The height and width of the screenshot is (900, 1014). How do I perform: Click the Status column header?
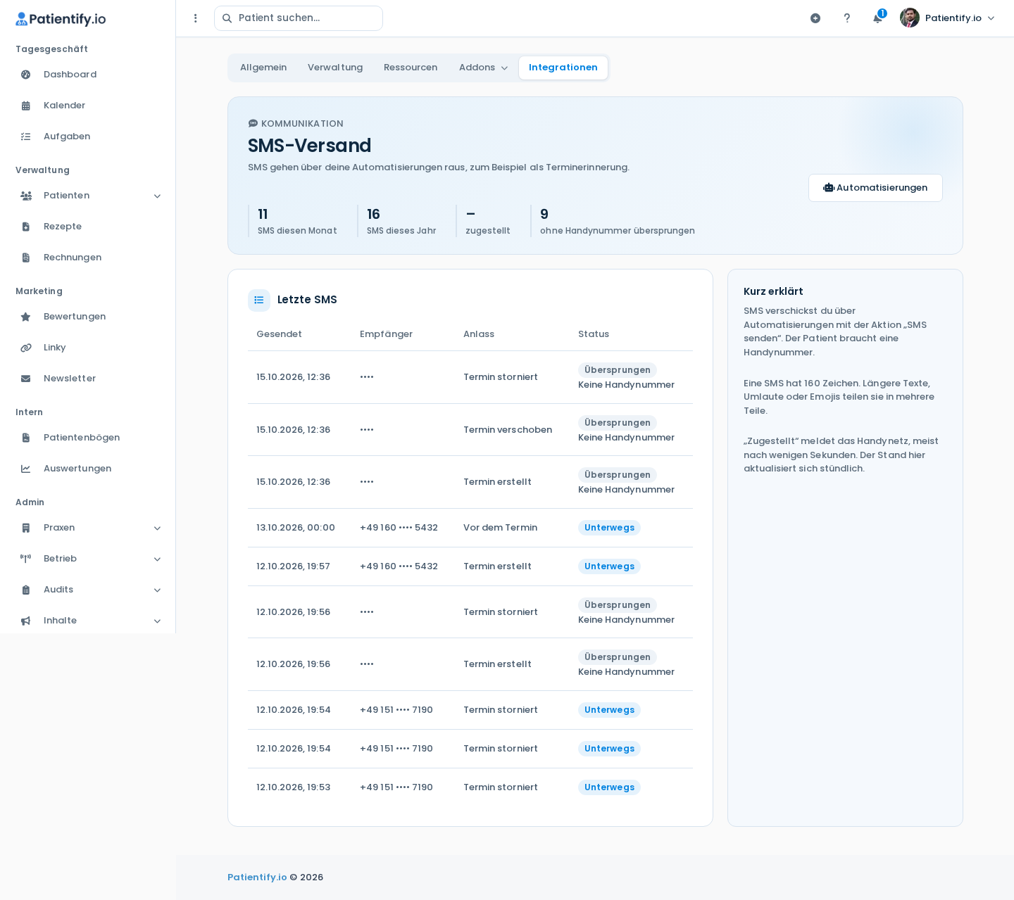click(594, 334)
